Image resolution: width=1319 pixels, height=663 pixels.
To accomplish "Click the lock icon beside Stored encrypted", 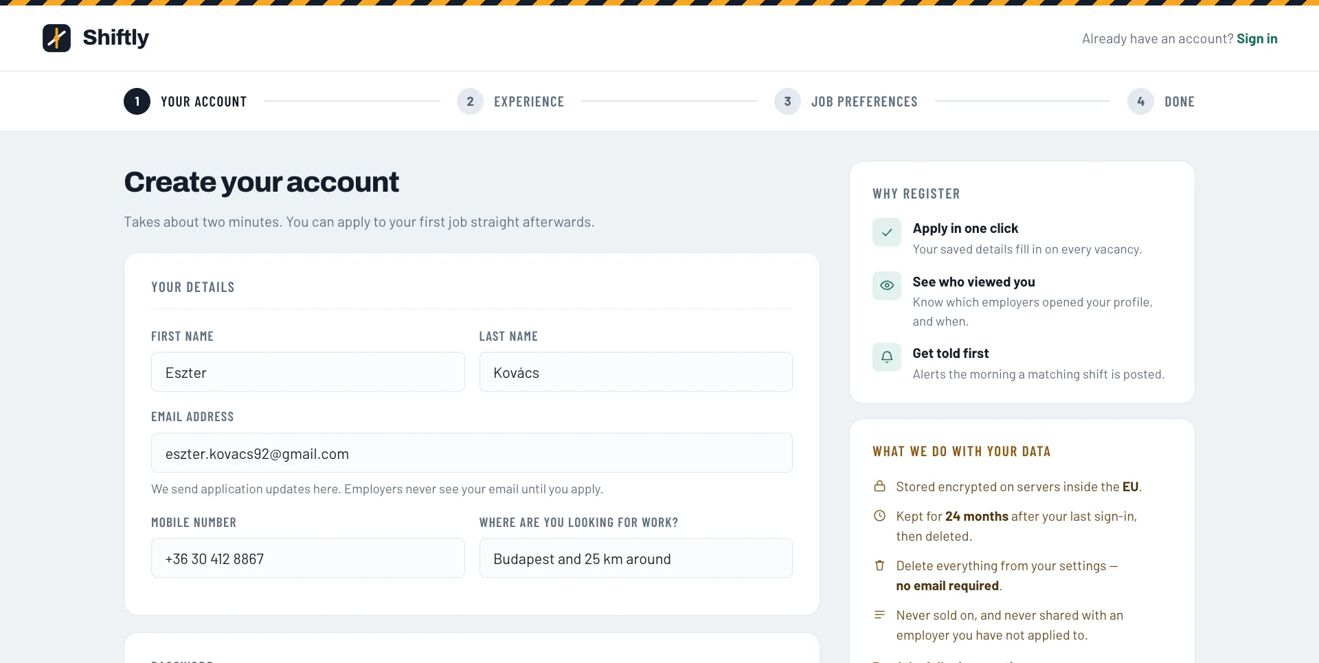I will [x=879, y=486].
